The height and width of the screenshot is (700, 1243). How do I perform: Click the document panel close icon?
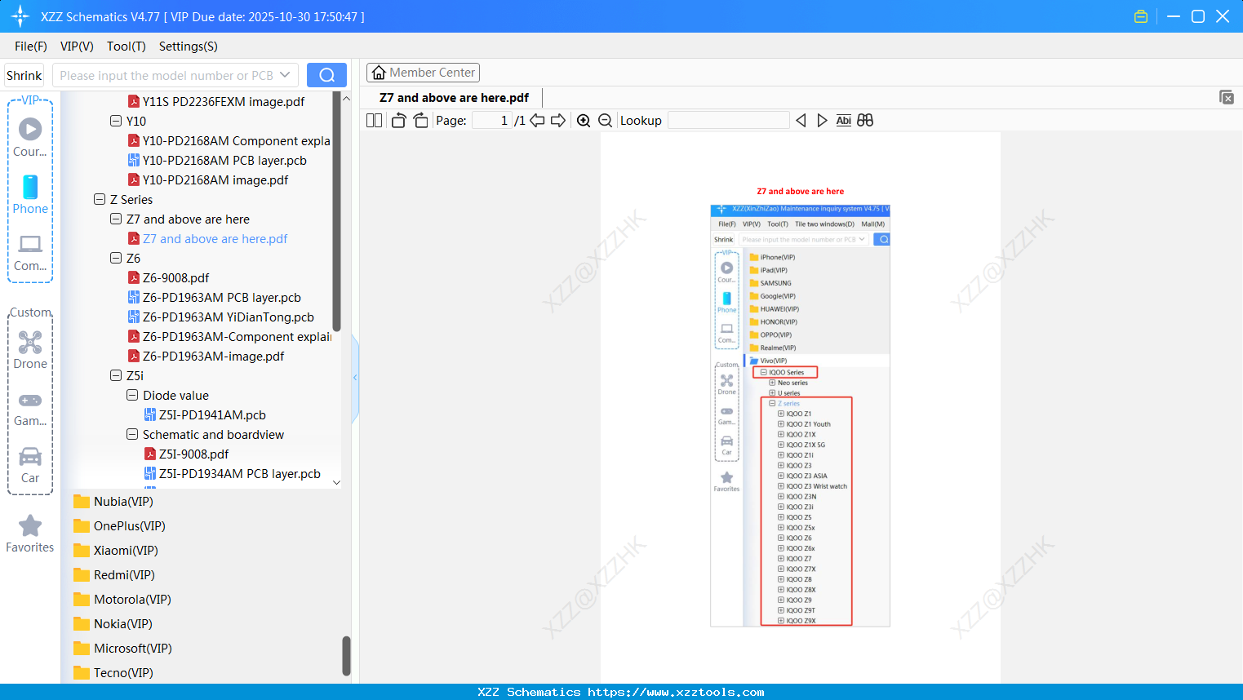[1227, 97]
